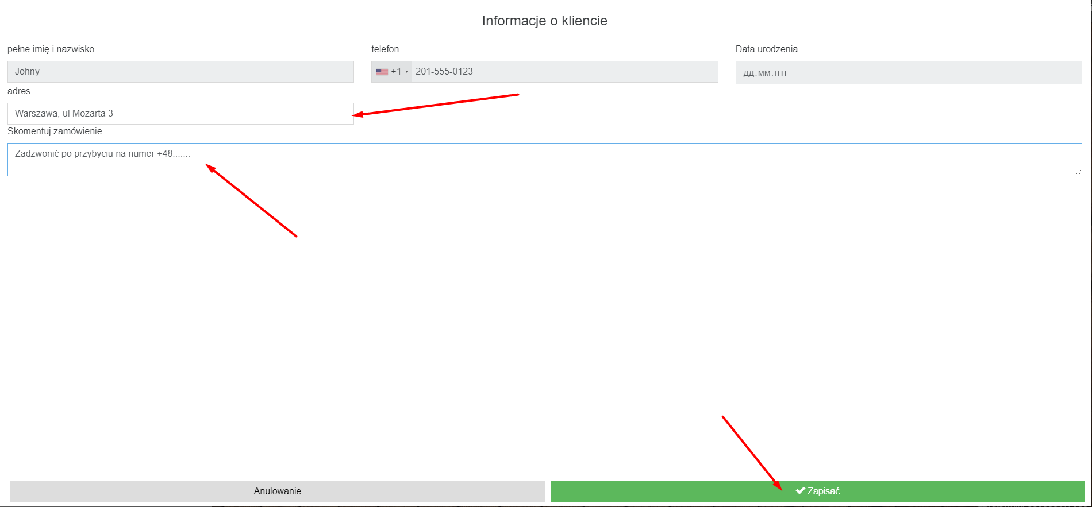Click the checkmark icon on Zapisać
Image resolution: width=1092 pixels, height=507 pixels.
click(800, 491)
